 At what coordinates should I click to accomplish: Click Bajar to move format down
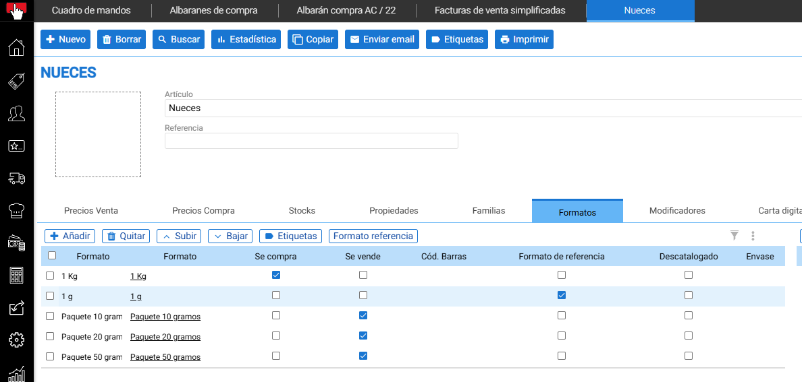click(x=230, y=236)
